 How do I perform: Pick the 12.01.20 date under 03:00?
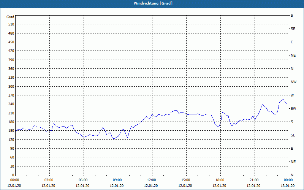[48, 186]
